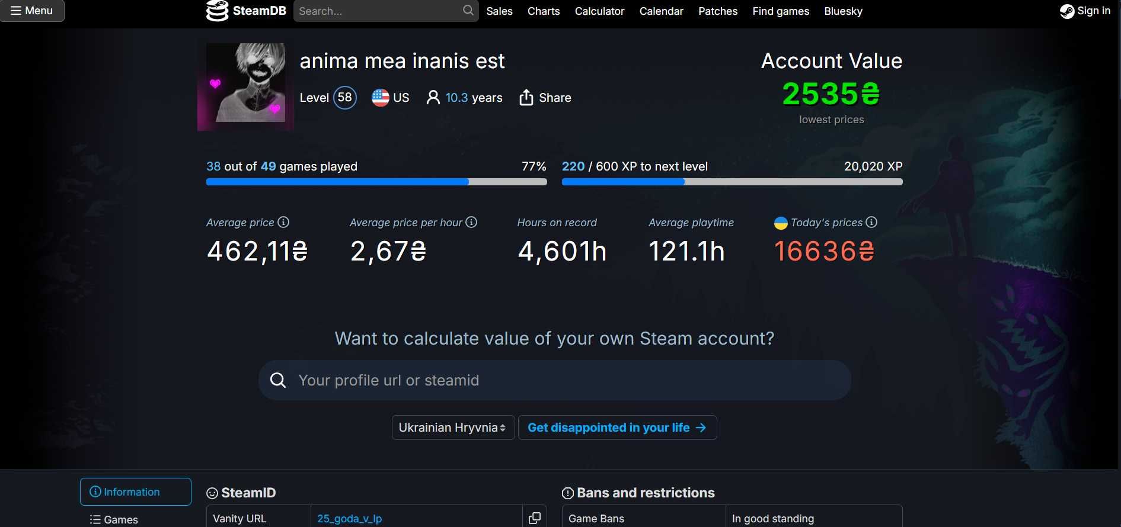This screenshot has width=1121, height=527.
Task: Click the 49 total games number
Action: (x=269, y=166)
